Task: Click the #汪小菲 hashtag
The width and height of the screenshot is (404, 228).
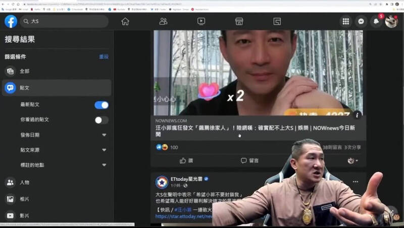Action: tap(183, 210)
